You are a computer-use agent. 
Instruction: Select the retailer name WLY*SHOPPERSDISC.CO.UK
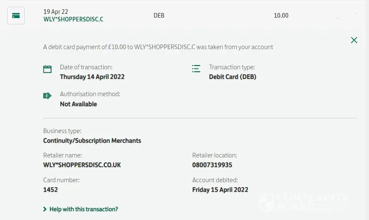click(x=82, y=165)
